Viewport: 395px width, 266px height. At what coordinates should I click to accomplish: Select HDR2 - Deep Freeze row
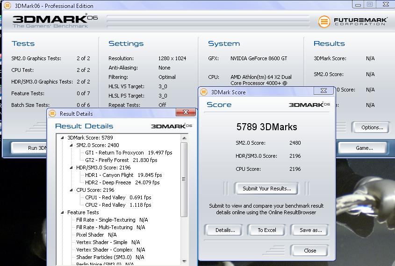(x=122, y=182)
